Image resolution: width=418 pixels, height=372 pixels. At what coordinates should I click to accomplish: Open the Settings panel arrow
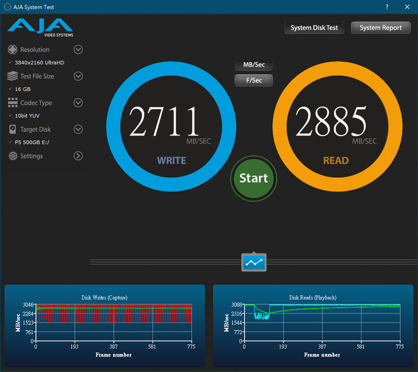click(78, 156)
